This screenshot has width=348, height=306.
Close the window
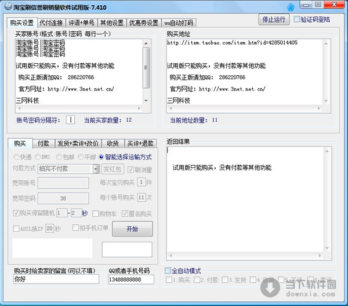coord(334,5)
